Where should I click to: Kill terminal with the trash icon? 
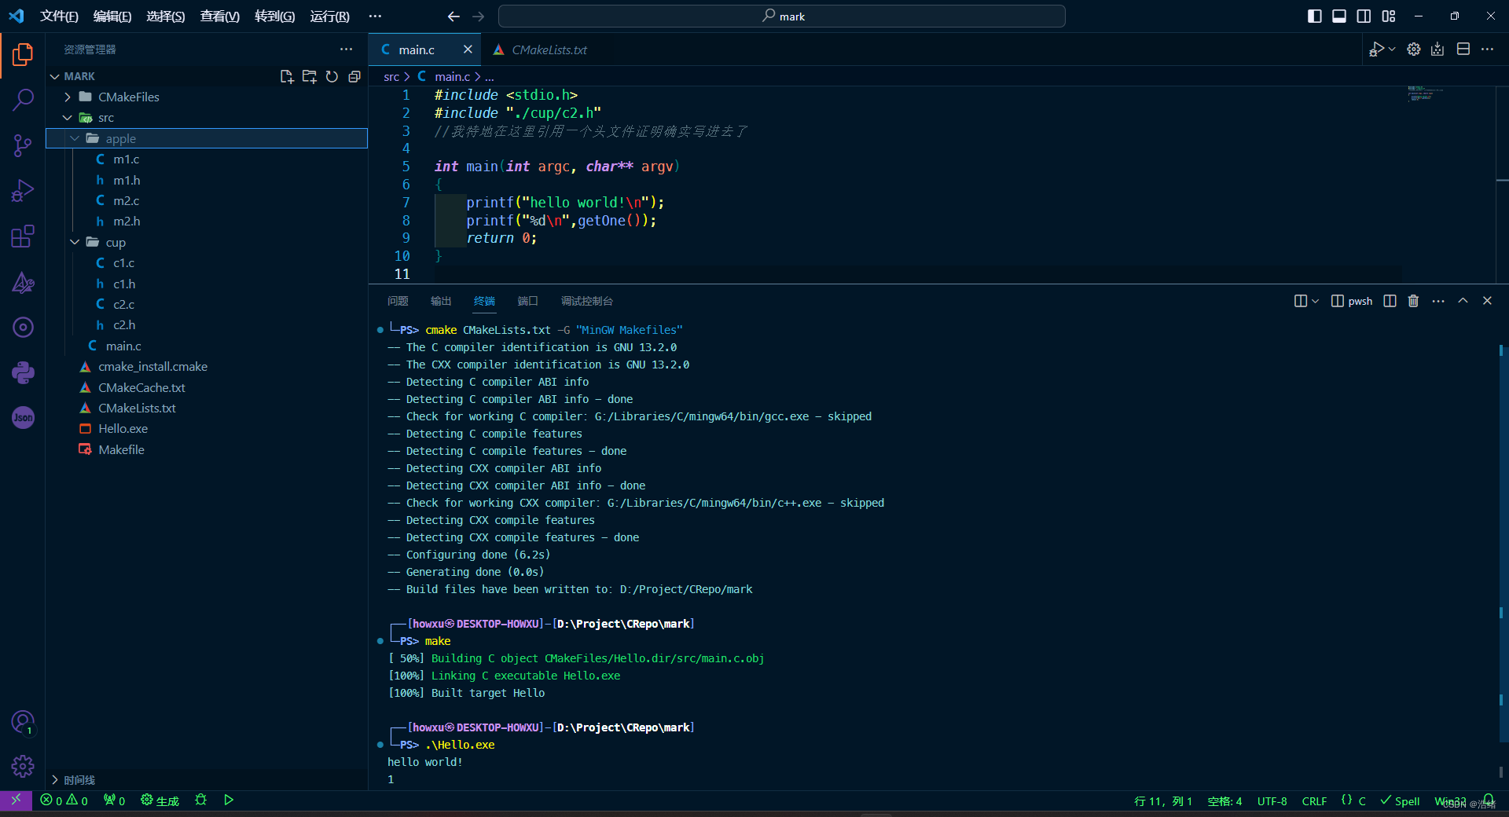click(x=1413, y=301)
